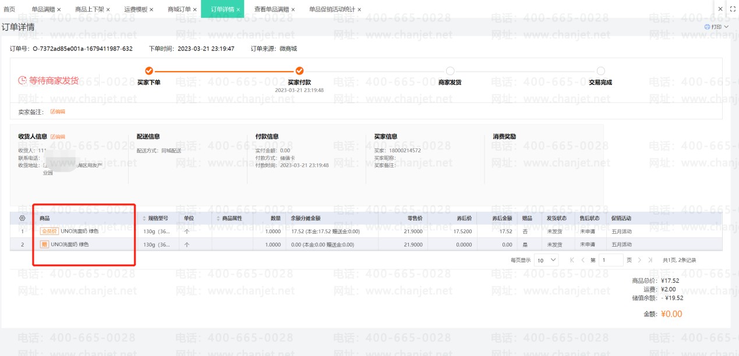
Task: Toggle fullscreen expand icon at top right
Action: pyautogui.click(x=733, y=9)
